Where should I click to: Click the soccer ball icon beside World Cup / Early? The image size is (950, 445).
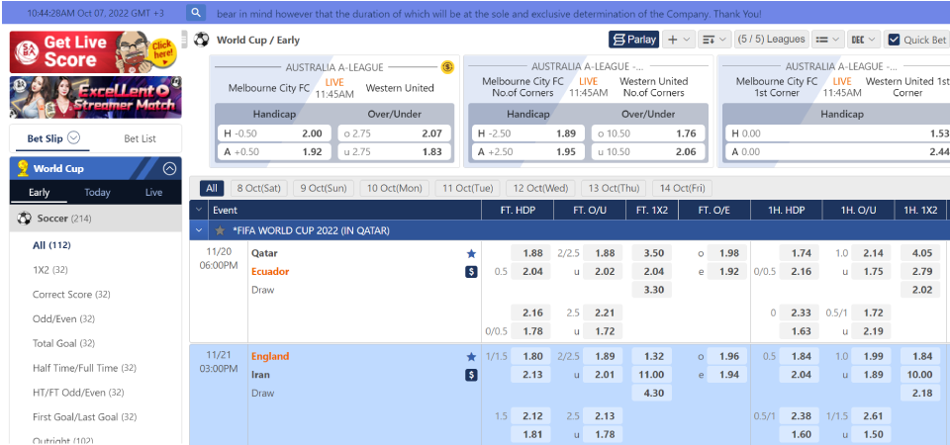(x=202, y=40)
